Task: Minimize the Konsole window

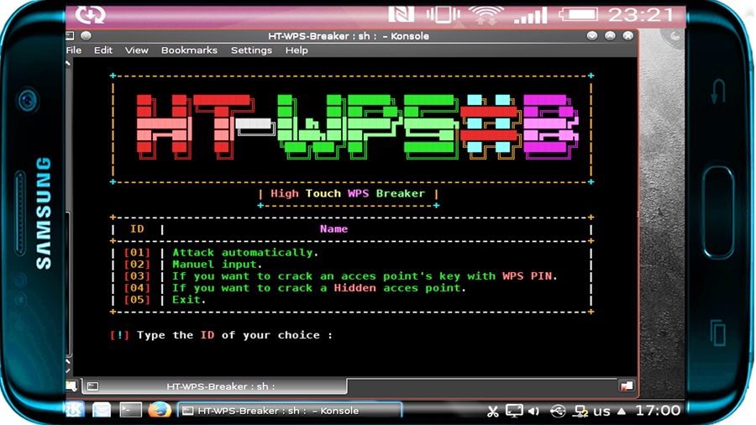Action: pyautogui.click(x=592, y=35)
